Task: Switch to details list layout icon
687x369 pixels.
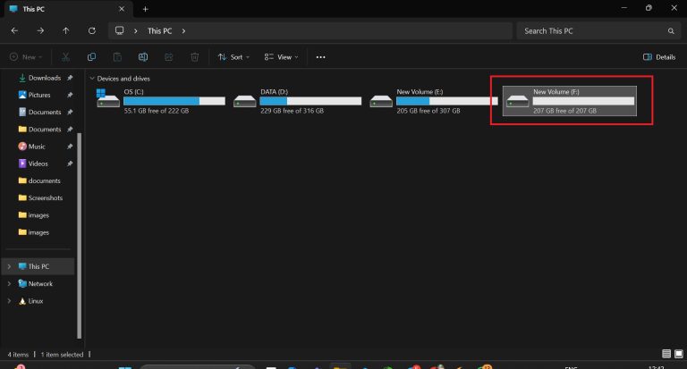Action: [x=666, y=354]
